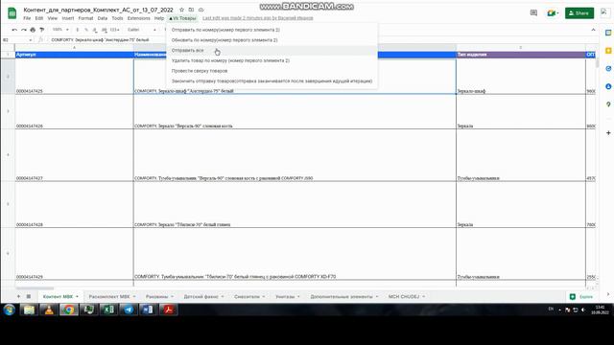The height and width of the screenshot is (345, 614).
Task: Open the Name box dropdown arrow
Action: 30,40
